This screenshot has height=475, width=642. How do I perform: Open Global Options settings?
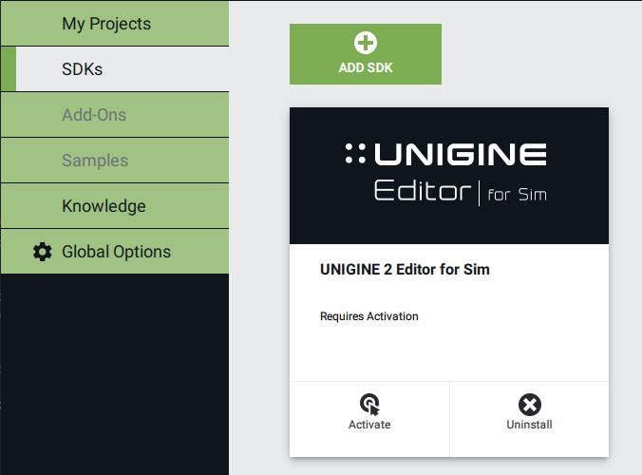pos(115,252)
